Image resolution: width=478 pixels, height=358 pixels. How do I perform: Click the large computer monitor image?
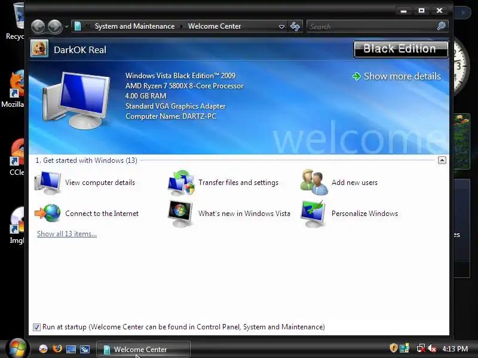[76, 100]
